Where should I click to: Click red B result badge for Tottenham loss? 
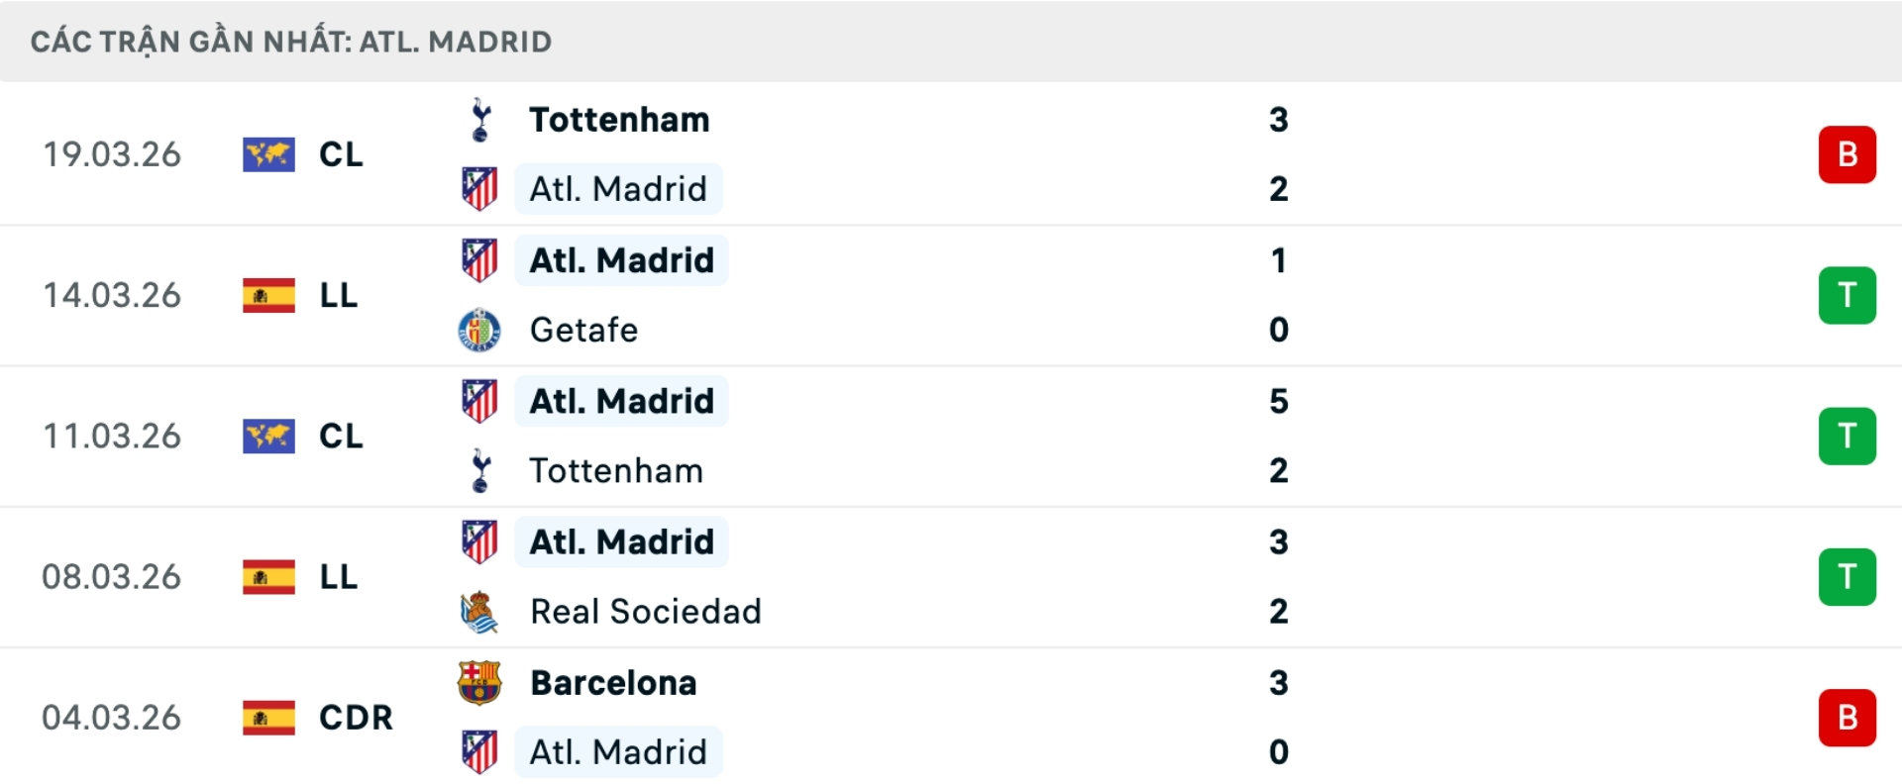[1847, 154]
